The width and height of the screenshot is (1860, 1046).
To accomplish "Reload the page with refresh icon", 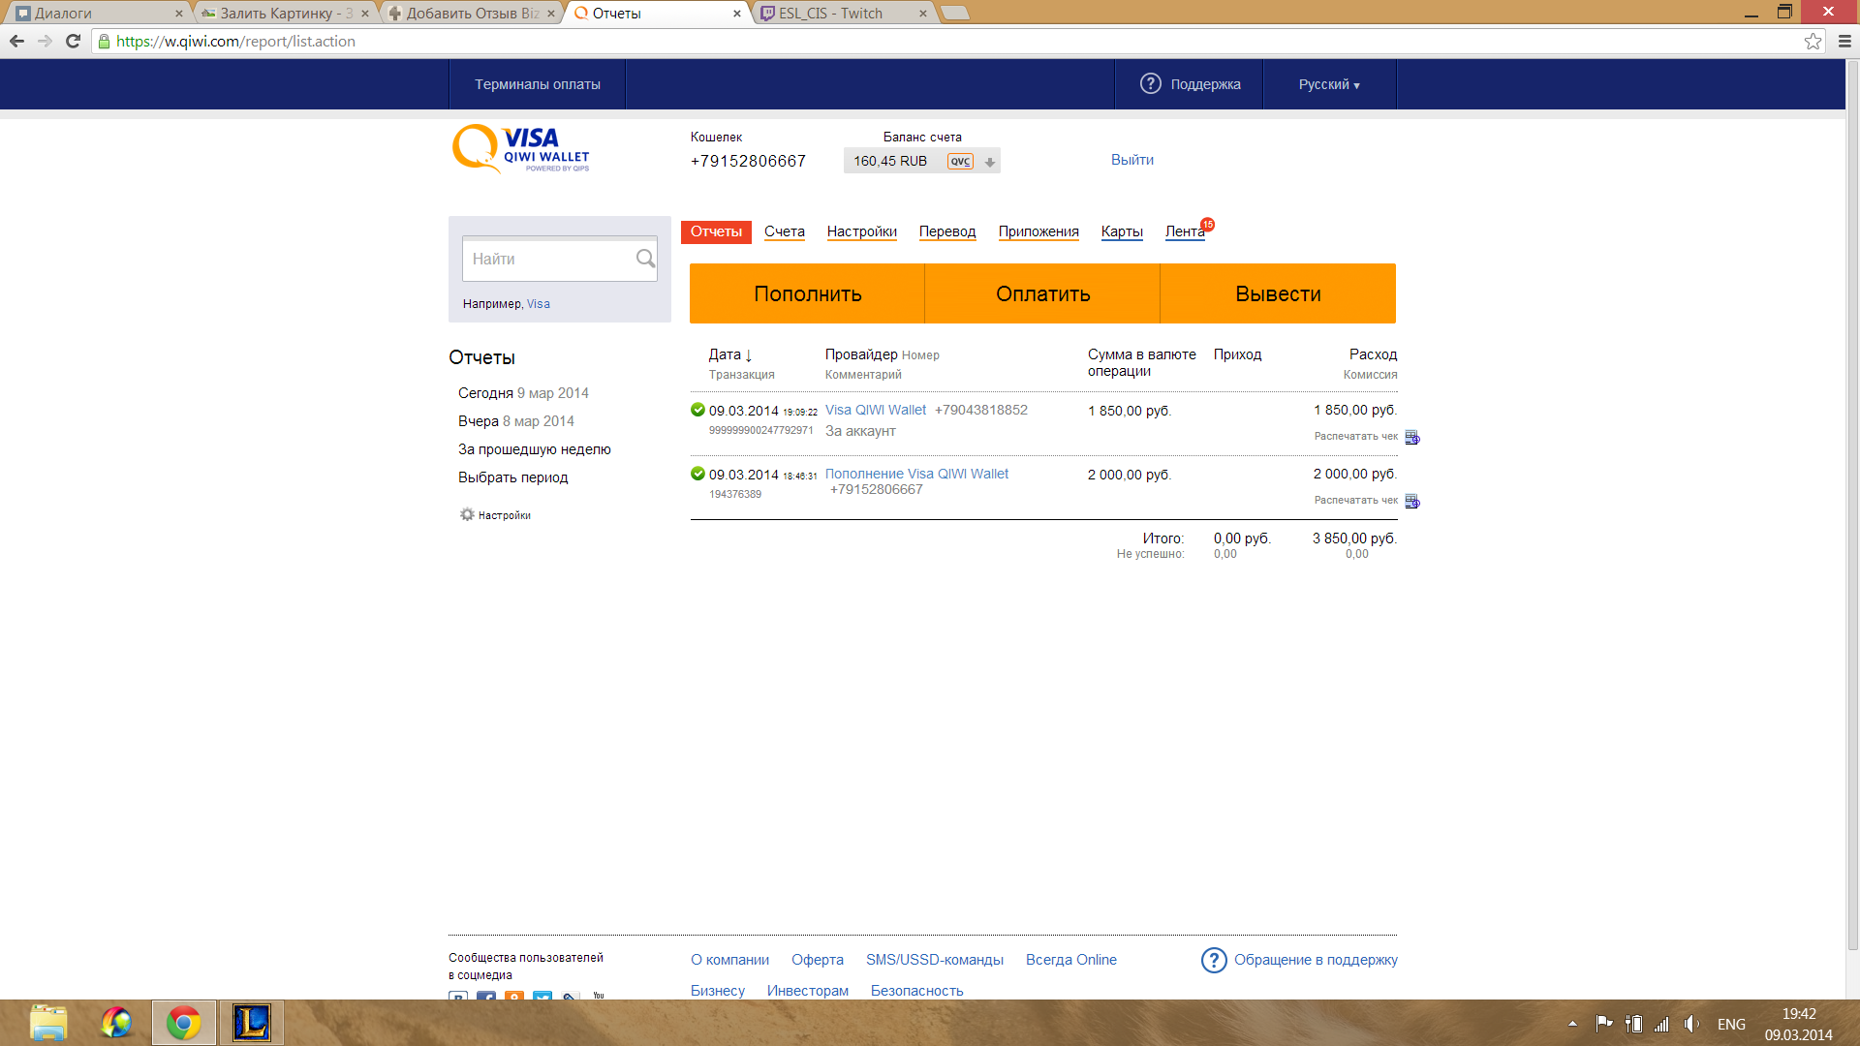I will (x=73, y=42).
